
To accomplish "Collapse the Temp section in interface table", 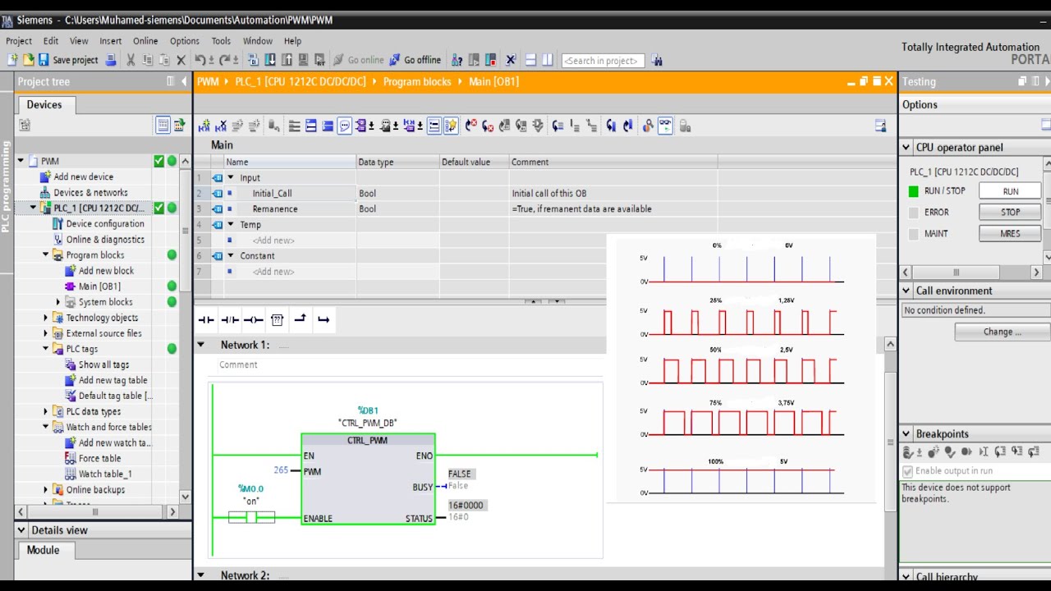I will click(x=231, y=224).
